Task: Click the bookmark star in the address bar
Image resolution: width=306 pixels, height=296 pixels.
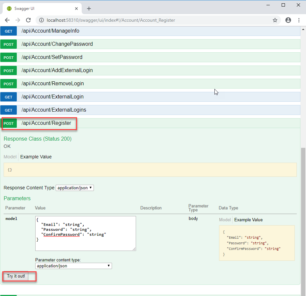Action: 275,20
